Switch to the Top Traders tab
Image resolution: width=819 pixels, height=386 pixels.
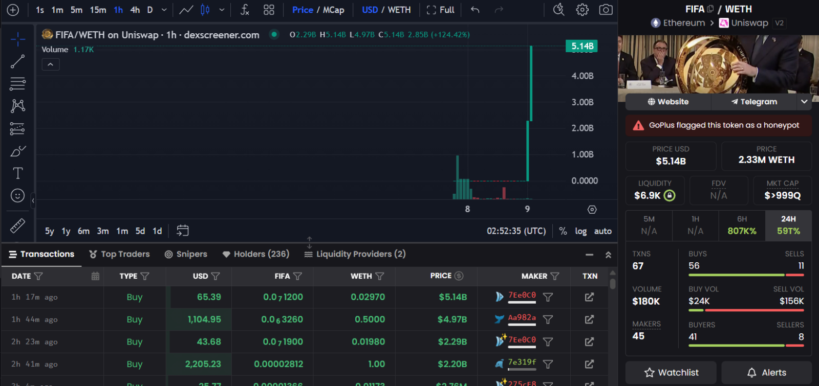119,254
